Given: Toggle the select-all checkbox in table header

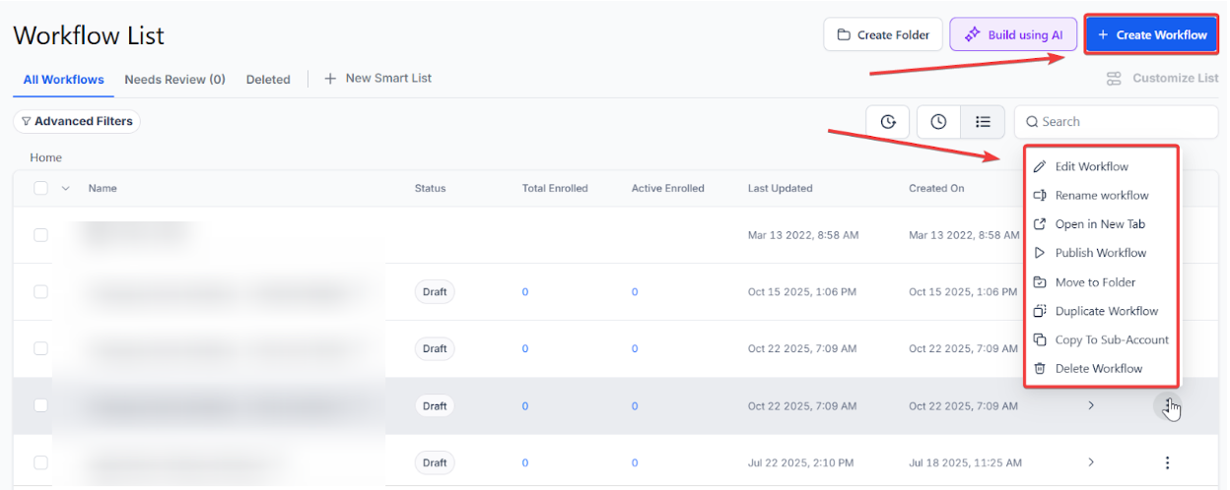Looking at the screenshot, I should (40, 188).
